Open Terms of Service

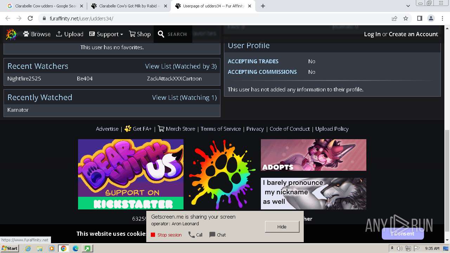pyautogui.click(x=221, y=129)
